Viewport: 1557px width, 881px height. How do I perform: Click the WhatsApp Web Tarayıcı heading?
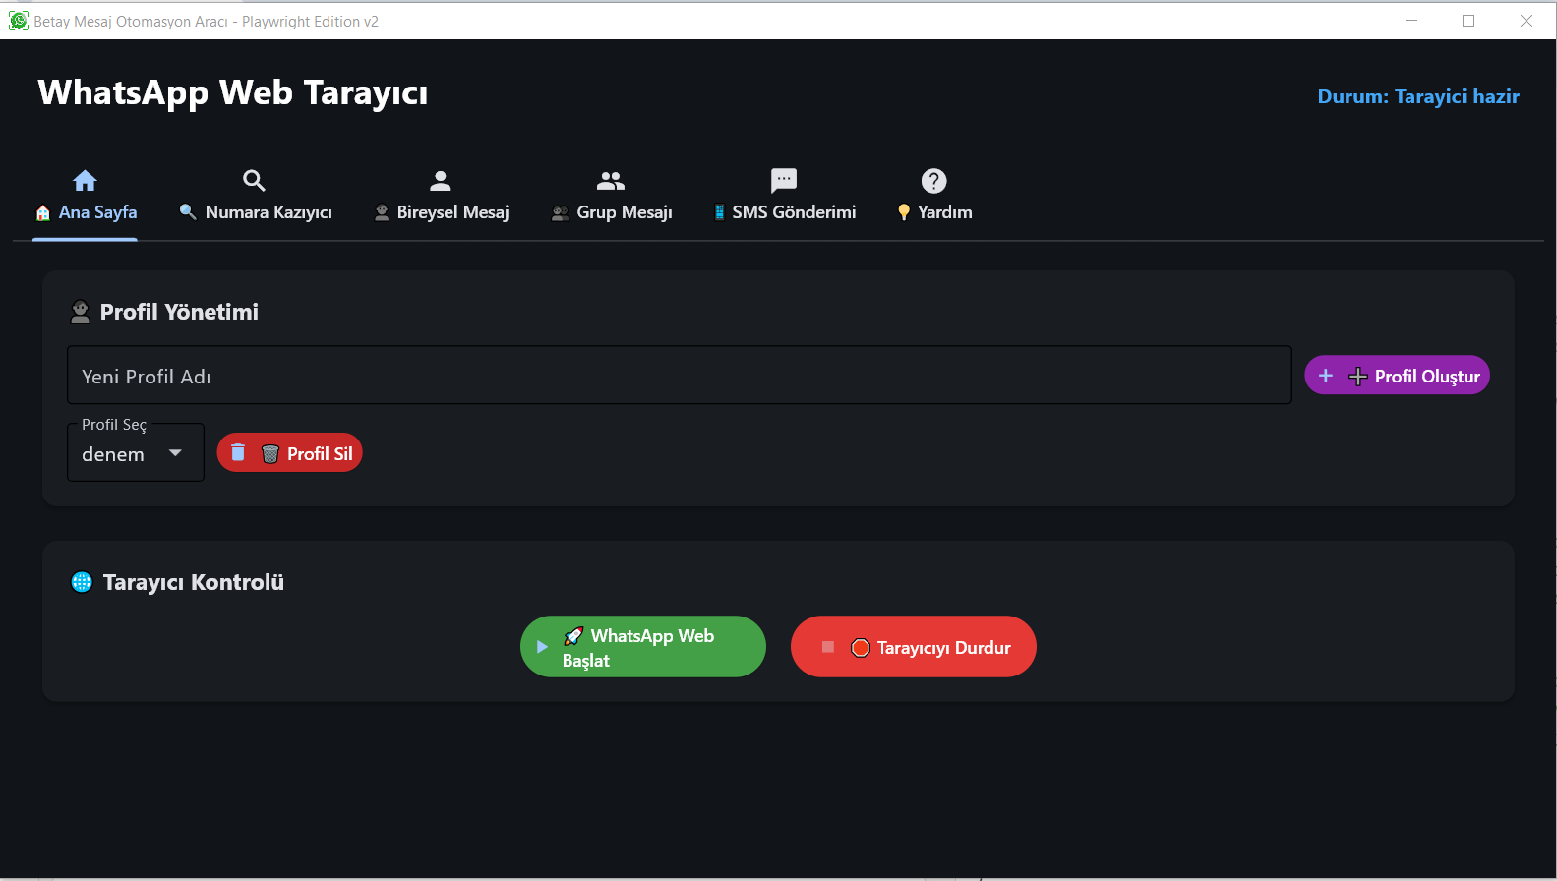pos(233,92)
